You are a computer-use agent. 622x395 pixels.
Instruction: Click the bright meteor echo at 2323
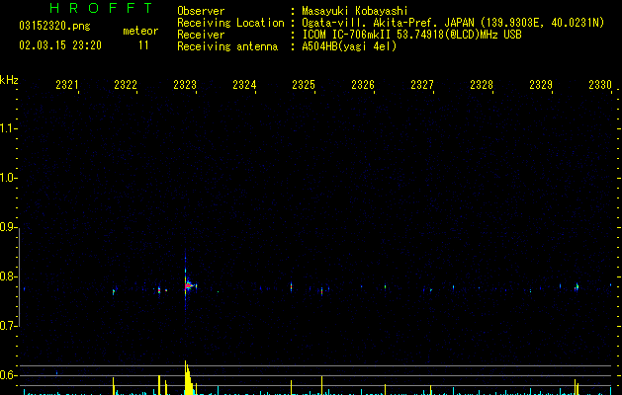coord(188,285)
